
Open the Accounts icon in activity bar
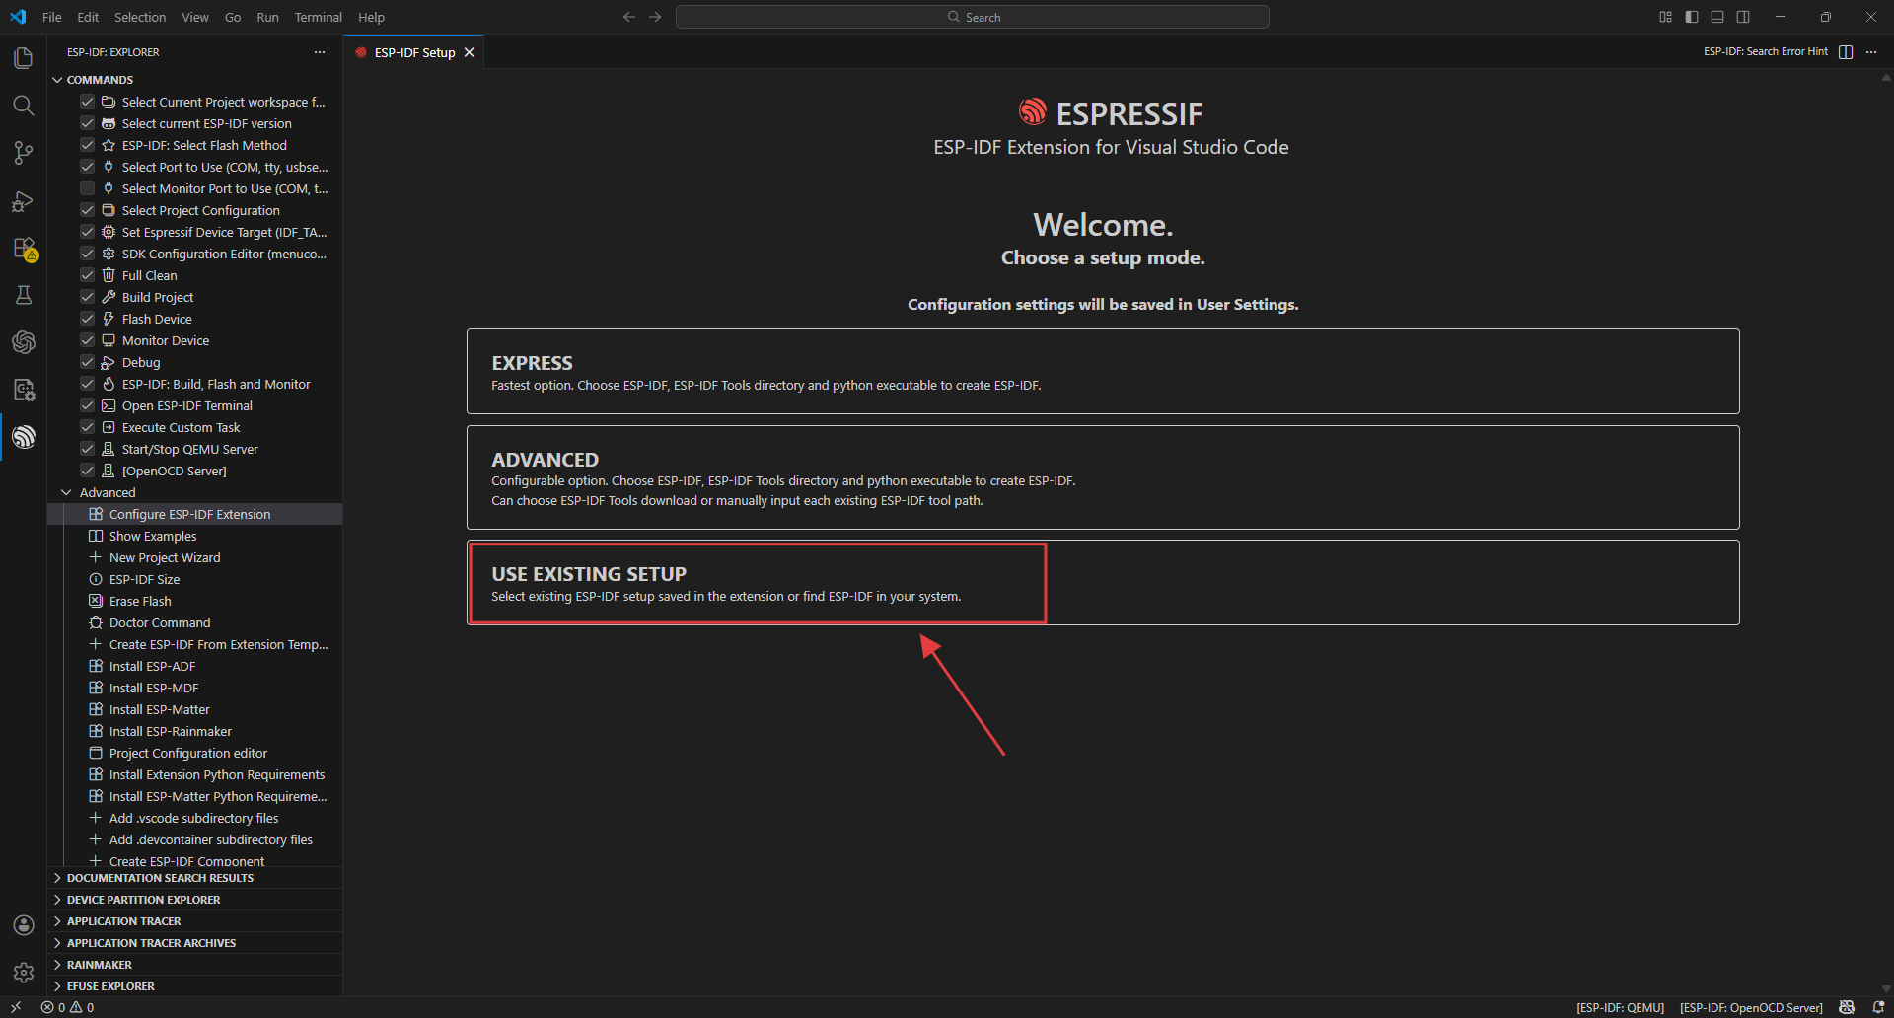click(x=24, y=925)
